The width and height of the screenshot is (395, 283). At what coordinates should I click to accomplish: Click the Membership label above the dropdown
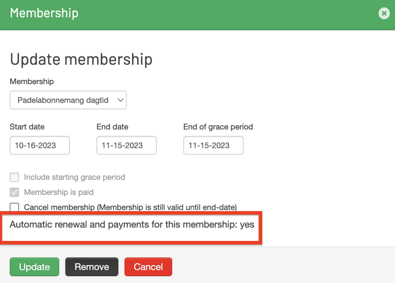[x=31, y=82]
